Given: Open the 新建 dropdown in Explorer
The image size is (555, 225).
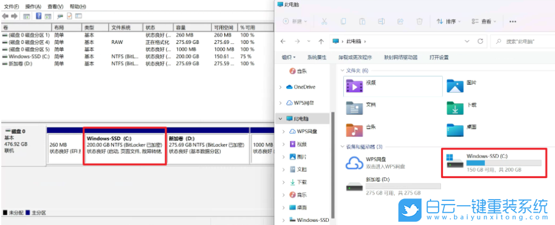Looking at the screenshot, I should coord(295,22).
